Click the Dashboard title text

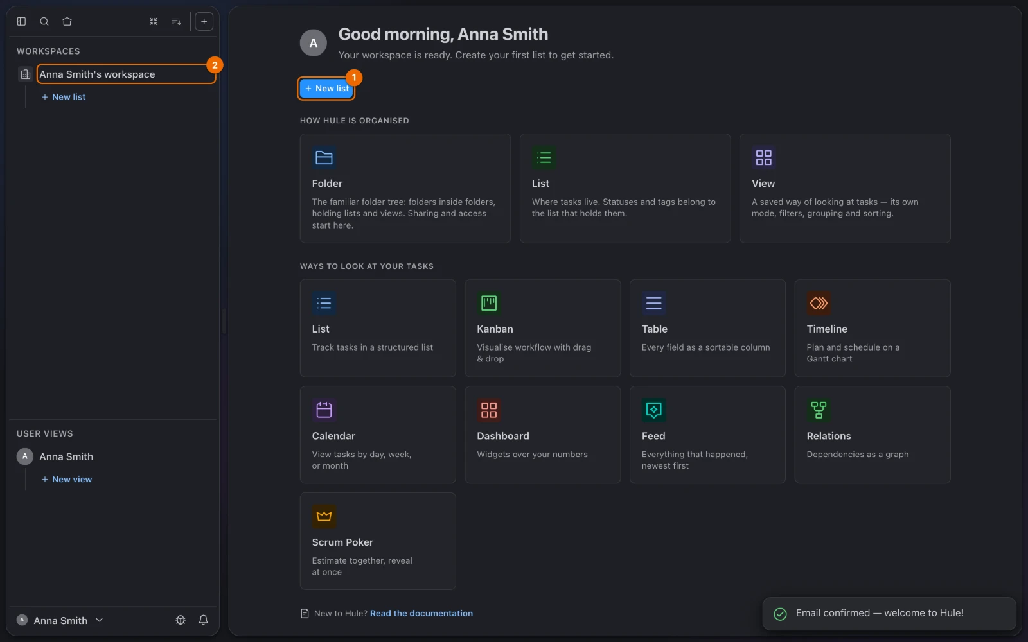pyautogui.click(x=503, y=436)
